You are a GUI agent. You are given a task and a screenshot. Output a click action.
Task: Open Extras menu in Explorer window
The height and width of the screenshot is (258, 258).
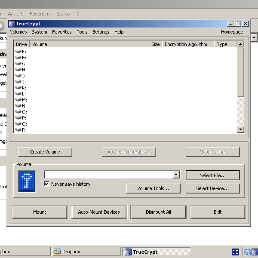pos(63,14)
